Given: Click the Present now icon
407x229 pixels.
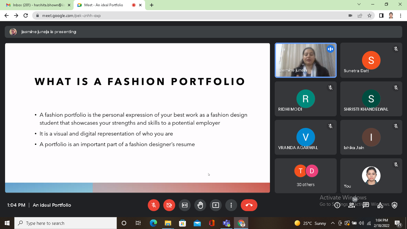Looking at the screenshot, I should pos(216,205).
